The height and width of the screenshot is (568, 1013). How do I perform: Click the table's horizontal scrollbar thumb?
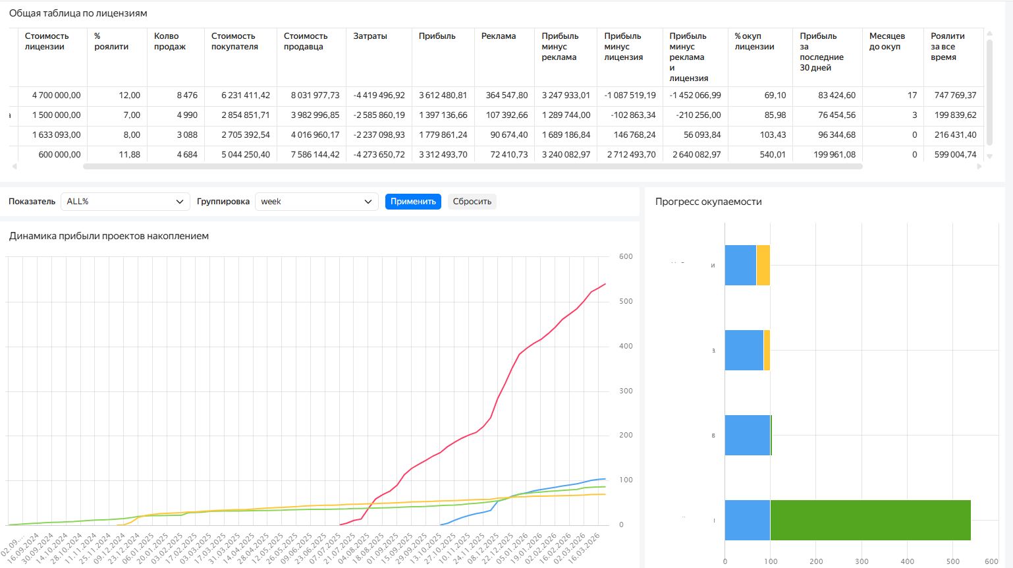point(472,167)
